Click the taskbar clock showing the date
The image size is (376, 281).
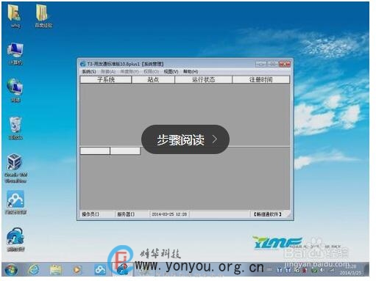click(350, 269)
